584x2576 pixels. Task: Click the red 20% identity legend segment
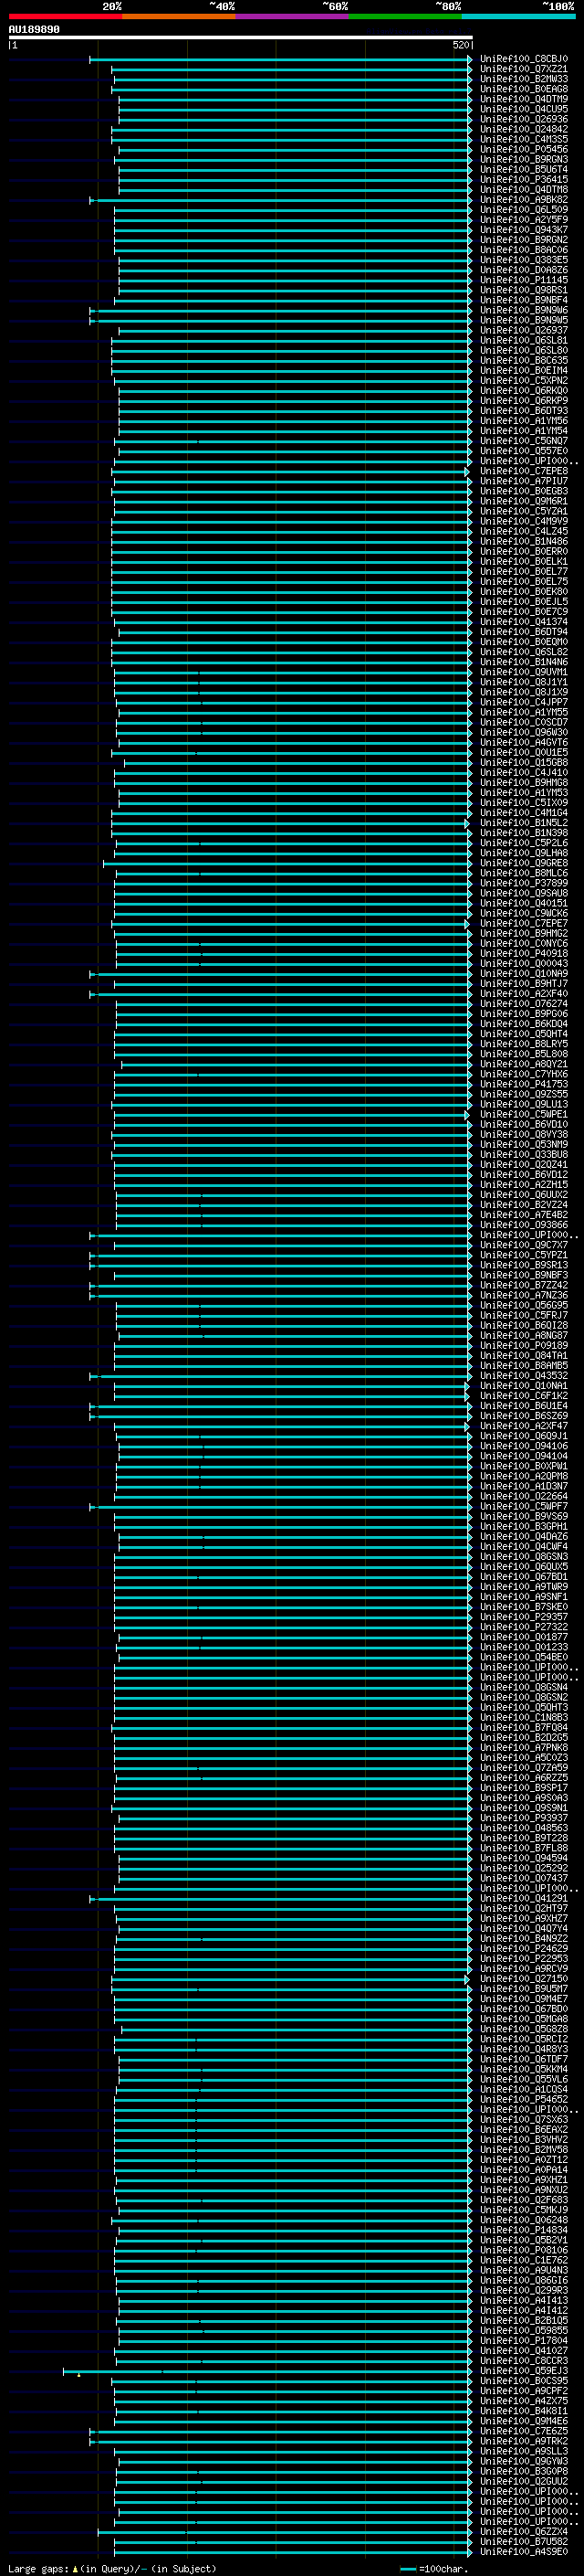(x=65, y=16)
